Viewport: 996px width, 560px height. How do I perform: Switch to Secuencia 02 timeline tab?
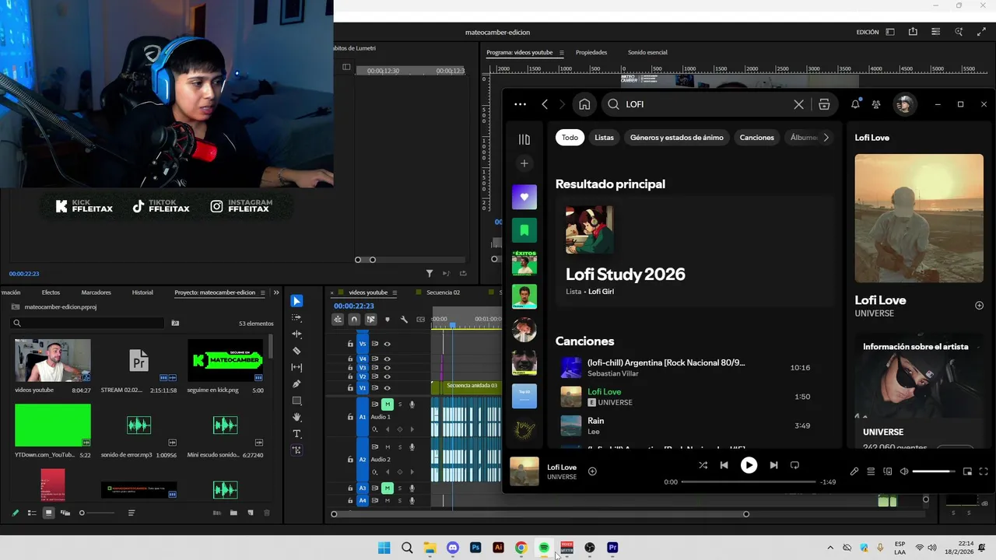click(x=443, y=292)
